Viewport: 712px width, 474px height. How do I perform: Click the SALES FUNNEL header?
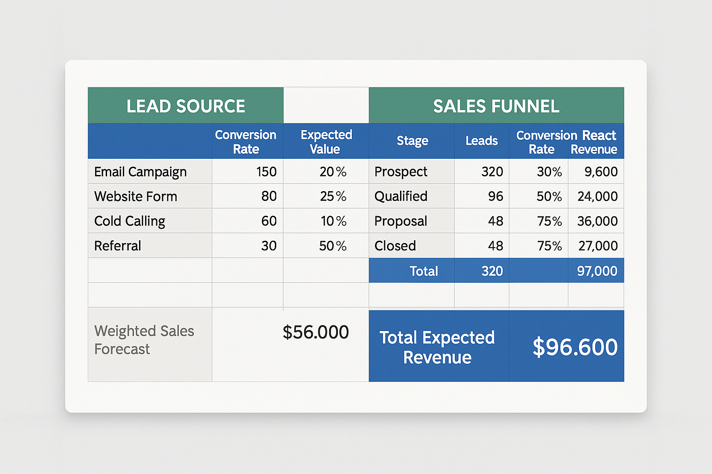496,106
